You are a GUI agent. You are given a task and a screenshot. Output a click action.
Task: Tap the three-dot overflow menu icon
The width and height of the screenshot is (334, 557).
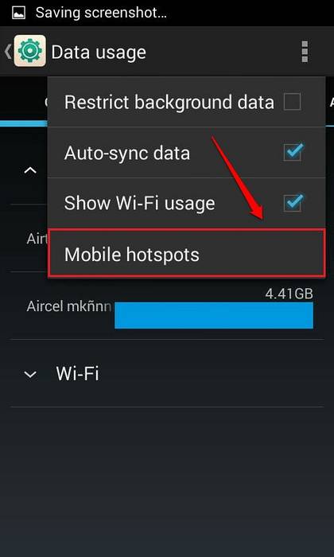[x=305, y=52]
